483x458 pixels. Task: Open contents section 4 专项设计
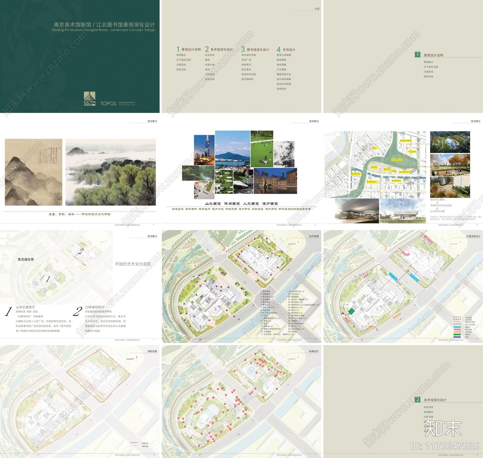[286, 49]
